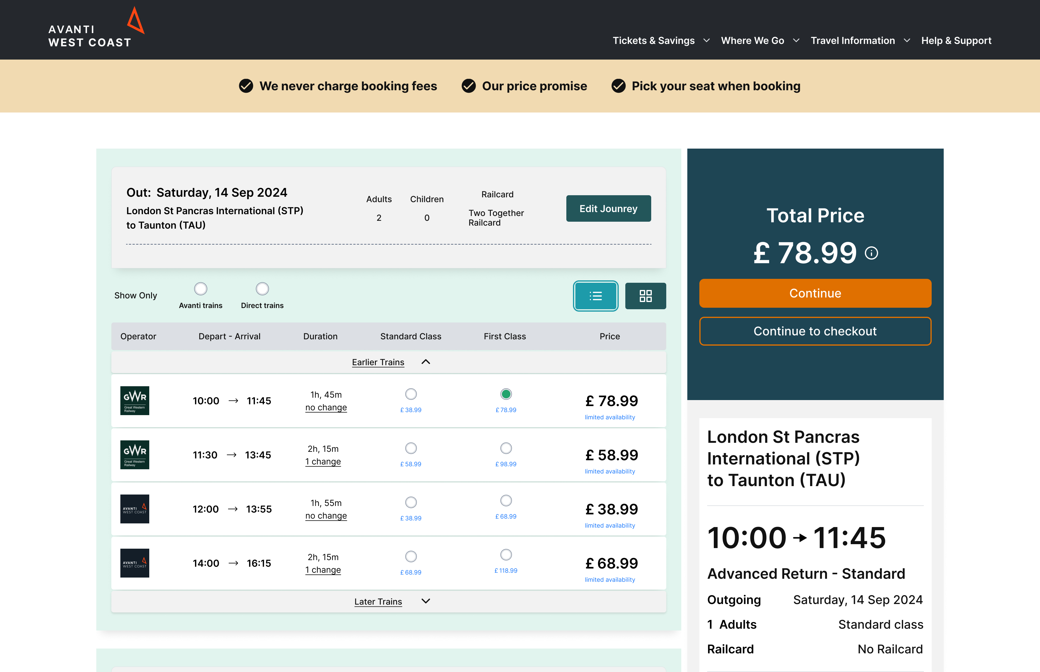Click 12:00 departure time

coord(206,509)
